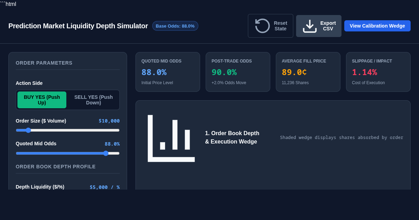Click the Quoted Mid Odds 88.0% card
The height and width of the screenshot is (220, 419).
[168, 72]
